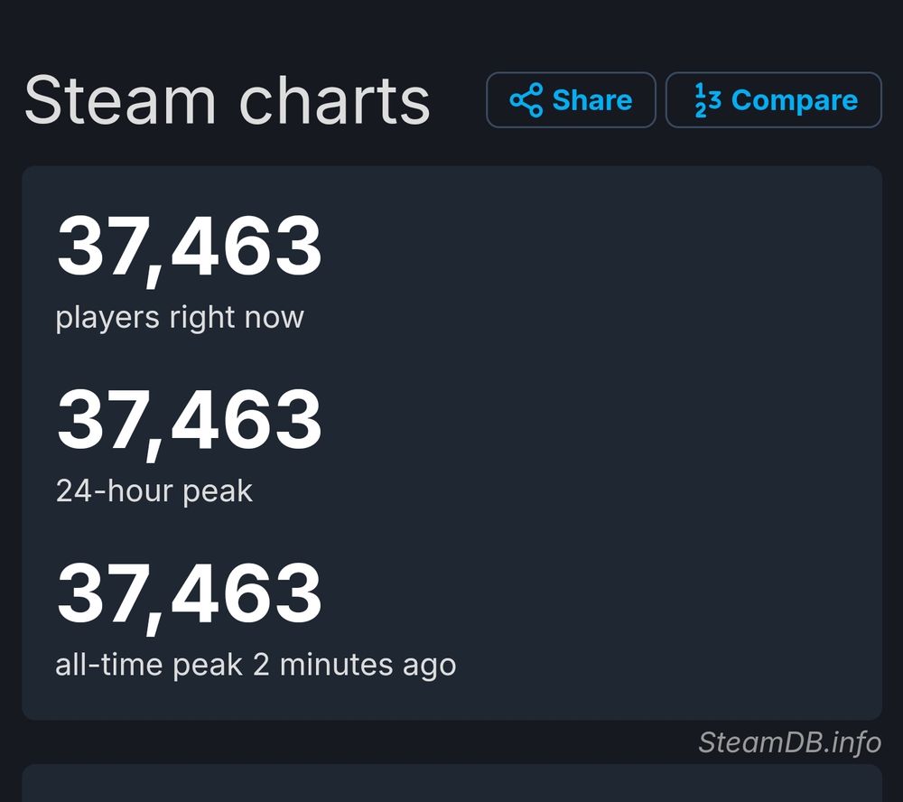This screenshot has height=802, width=903.
Task: Click the "24-hour" text in the peak label
Action: tap(115, 490)
